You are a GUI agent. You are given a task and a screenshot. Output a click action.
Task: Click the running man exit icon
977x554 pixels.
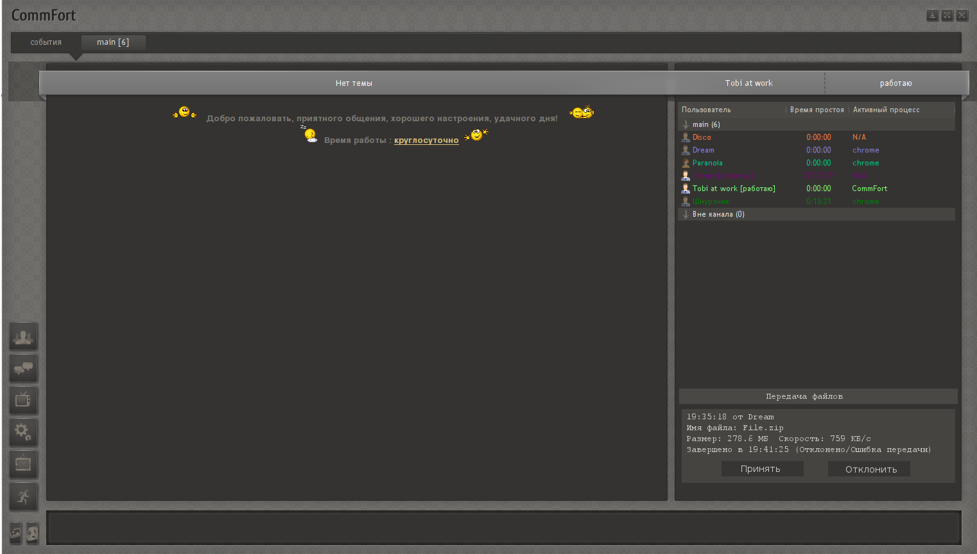click(x=23, y=496)
